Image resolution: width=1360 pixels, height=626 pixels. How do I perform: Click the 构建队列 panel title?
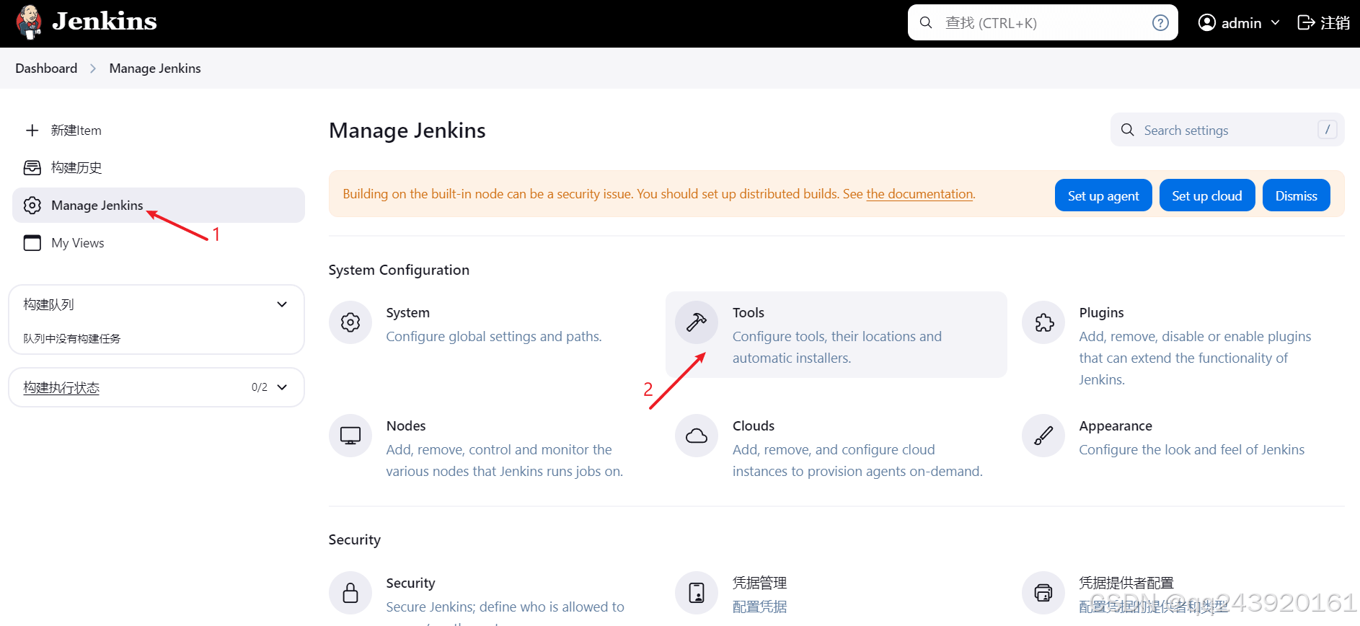[48, 304]
